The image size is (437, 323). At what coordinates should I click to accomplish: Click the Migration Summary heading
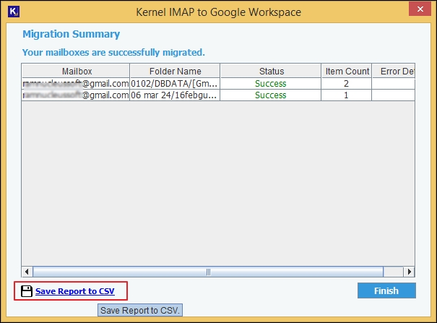click(71, 34)
